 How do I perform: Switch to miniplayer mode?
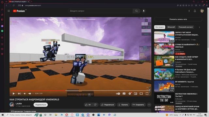pyautogui.click(x=136, y=94)
